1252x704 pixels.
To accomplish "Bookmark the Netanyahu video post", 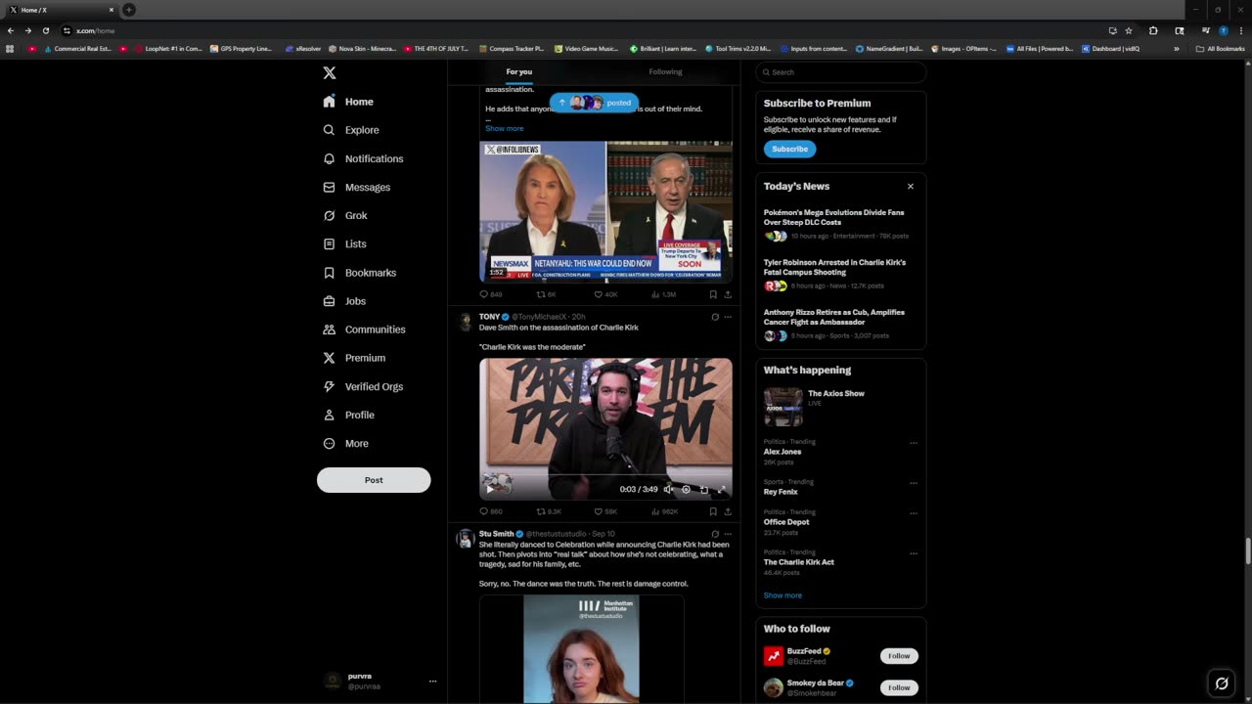I will click(x=713, y=294).
